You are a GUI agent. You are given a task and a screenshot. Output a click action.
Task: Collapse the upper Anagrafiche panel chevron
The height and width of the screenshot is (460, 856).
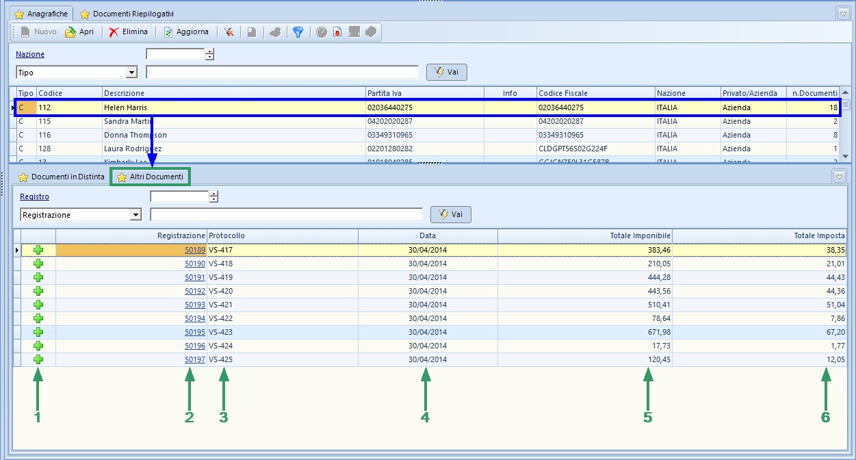tap(842, 13)
